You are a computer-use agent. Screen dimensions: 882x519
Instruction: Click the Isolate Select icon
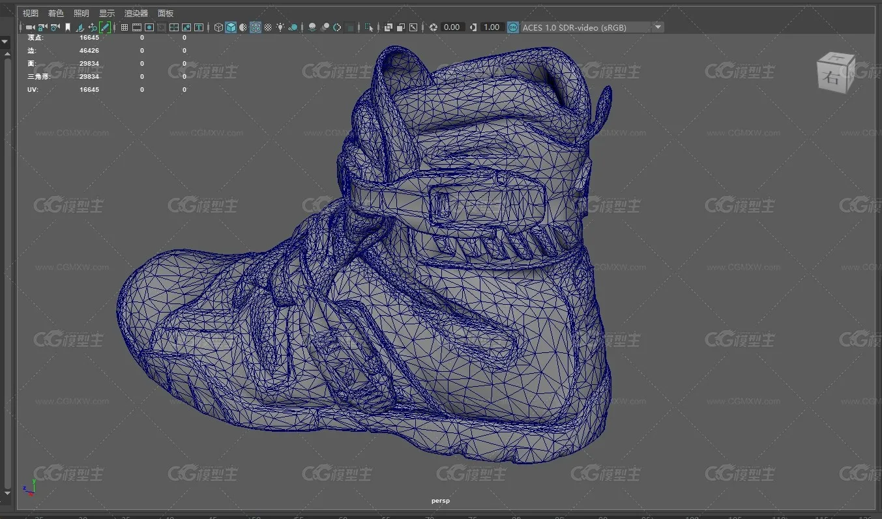click(x=369, y=27)
